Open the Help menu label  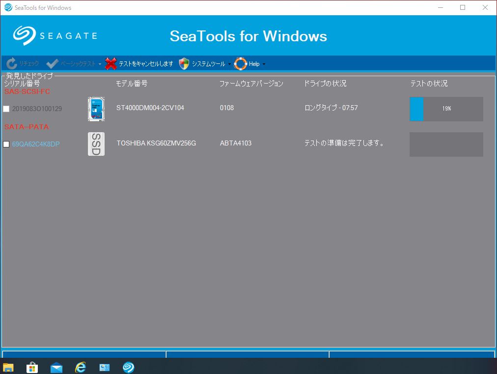tap(254, 64)
